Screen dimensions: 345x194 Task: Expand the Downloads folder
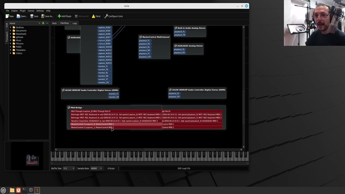[11, 34]
